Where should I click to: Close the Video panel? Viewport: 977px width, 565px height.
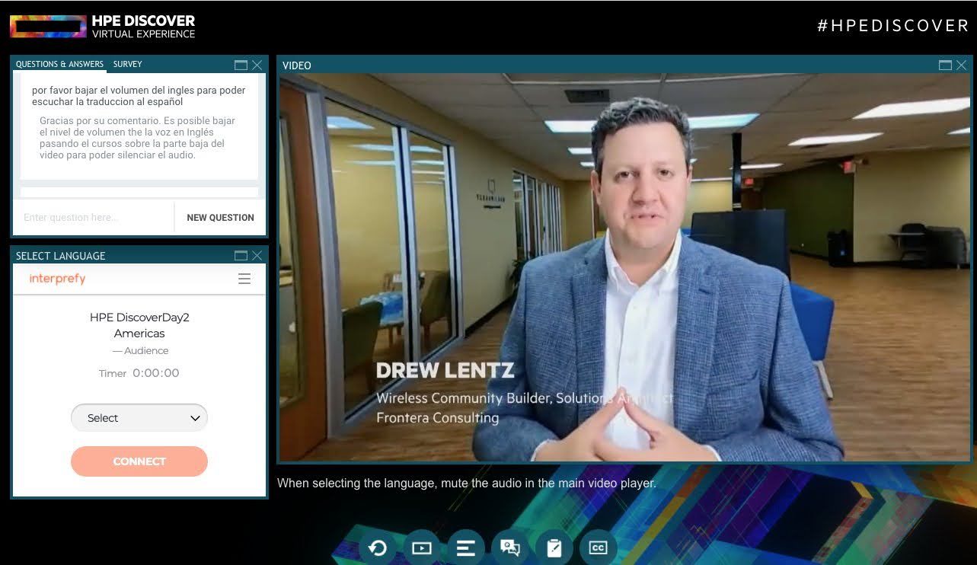click(962, 65)
